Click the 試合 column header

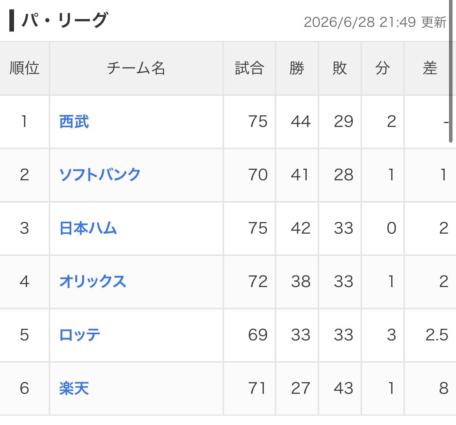tap(249, 68)
